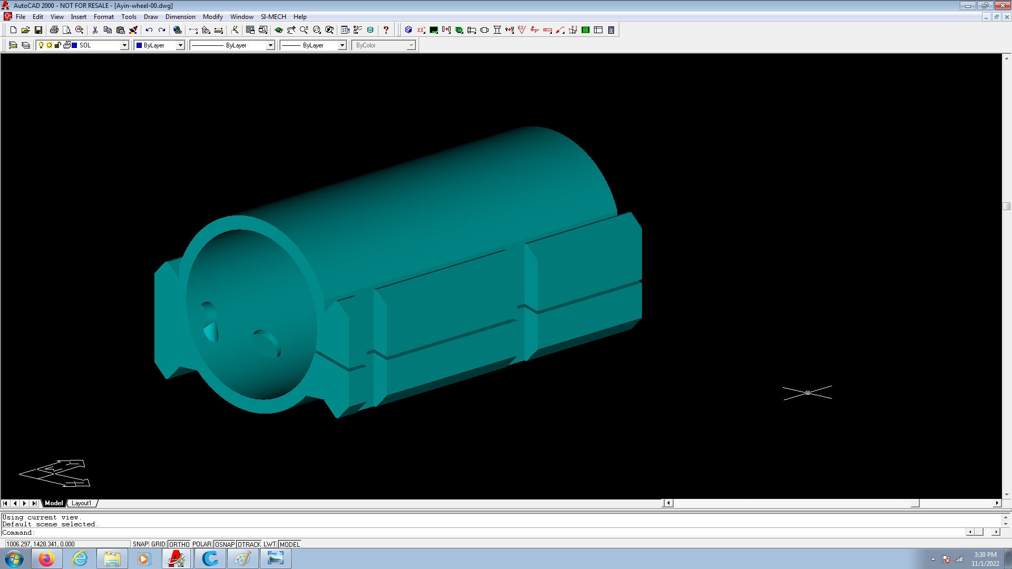Click the red XX tolerance toolbar icon

coord(421,30)
